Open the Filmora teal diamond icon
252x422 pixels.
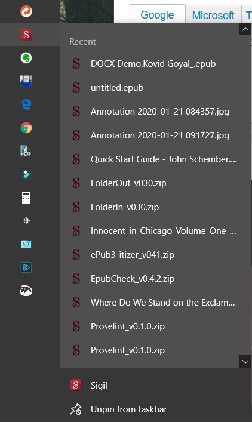[26, 174]
